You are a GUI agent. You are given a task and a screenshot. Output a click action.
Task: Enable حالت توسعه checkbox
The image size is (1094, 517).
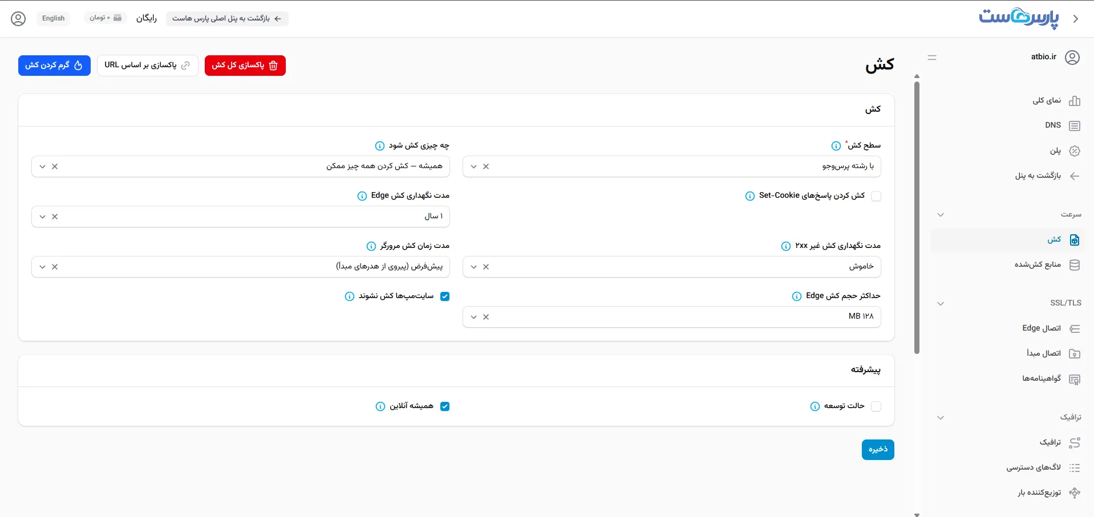coord(876,406)
